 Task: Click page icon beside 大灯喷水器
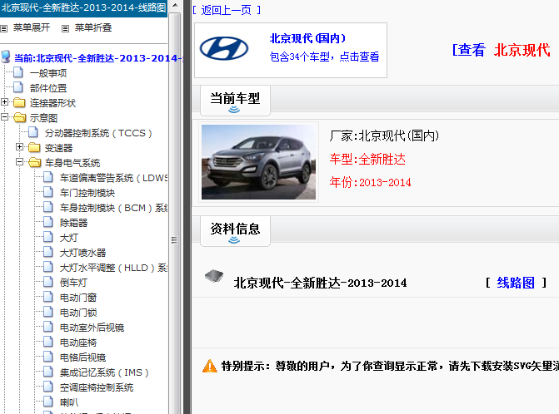pyautogui.click(x=48, y=252)
